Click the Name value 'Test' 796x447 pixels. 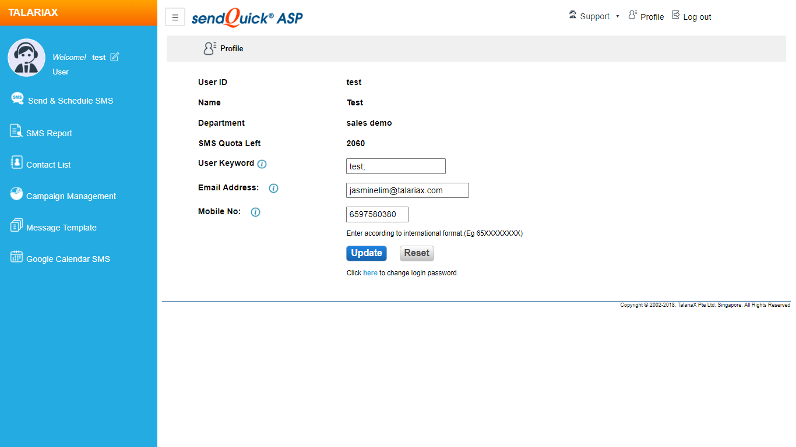click(x=355, y=102)
